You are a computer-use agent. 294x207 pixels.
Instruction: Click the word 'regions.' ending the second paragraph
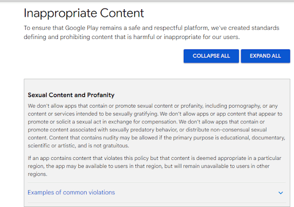(x=37, y=174)
